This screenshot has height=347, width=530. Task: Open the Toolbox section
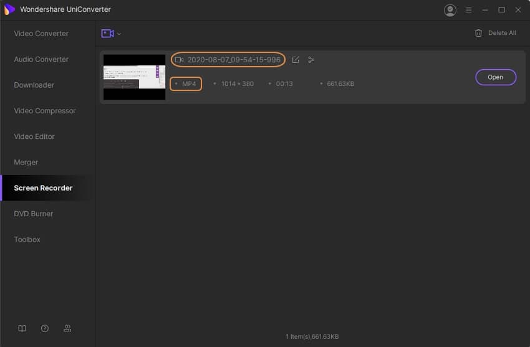(27, 239)
